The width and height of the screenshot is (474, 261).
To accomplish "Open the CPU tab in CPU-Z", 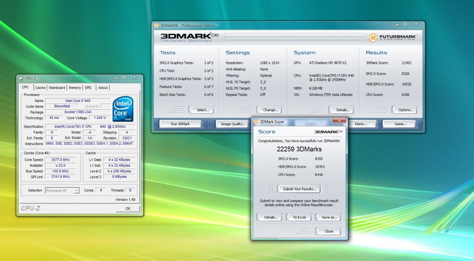I will point(25,87).
